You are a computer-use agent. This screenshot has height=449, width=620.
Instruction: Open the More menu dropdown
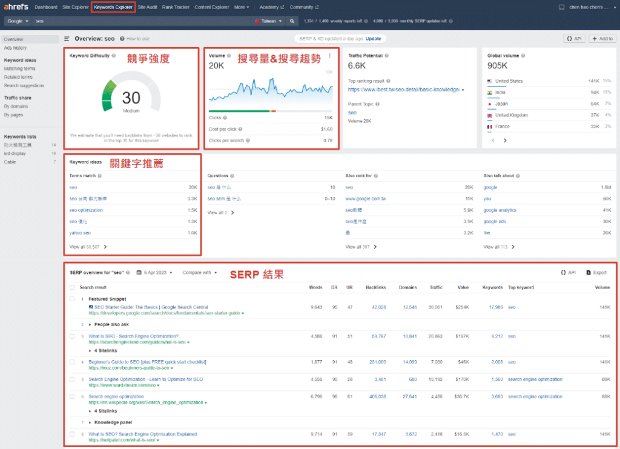point(242,7)
